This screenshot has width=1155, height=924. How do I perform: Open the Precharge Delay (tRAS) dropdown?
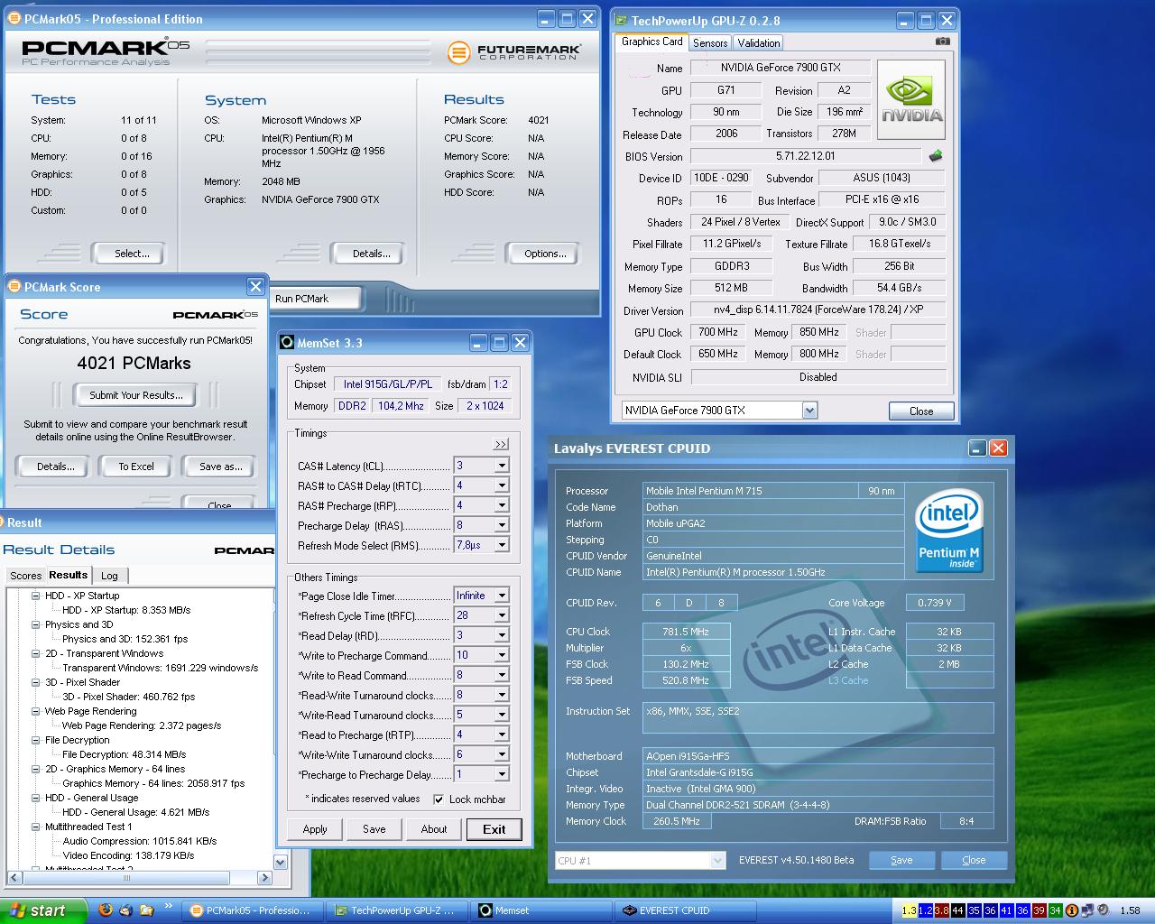coord(502,525)
